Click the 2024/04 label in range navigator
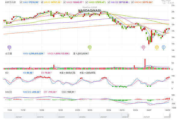181x120 pixels. [x=82, y=117]
